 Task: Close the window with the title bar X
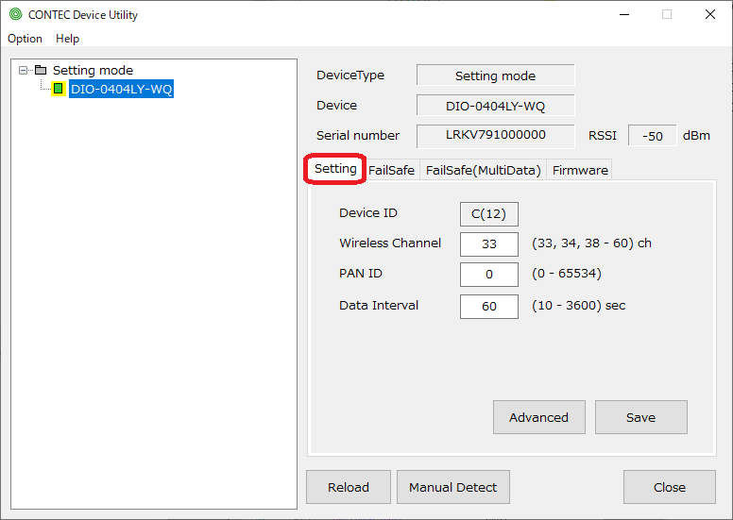710,14
